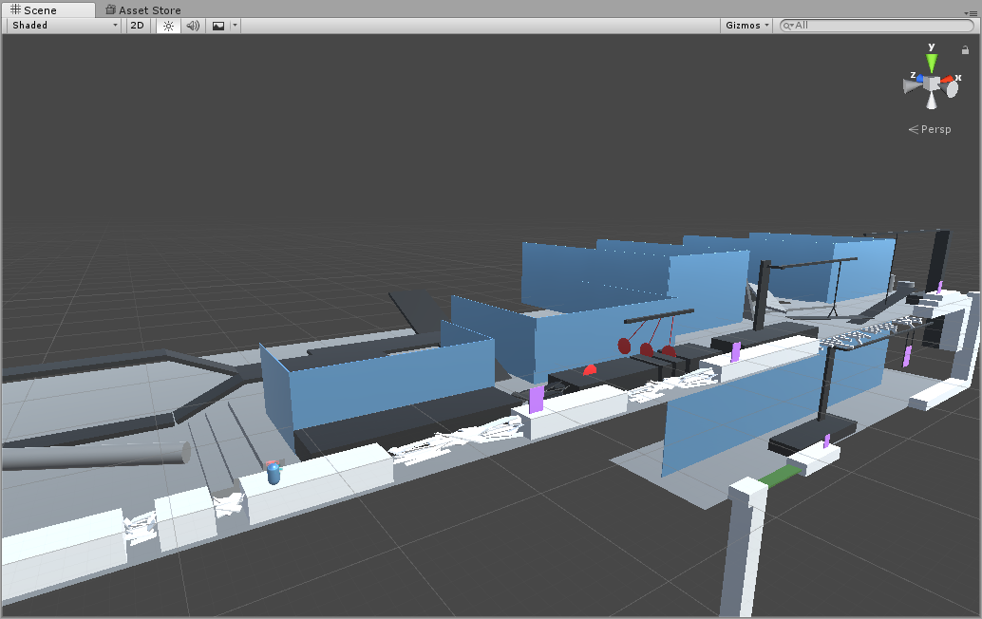Click the search magnifier type dropdown
982x619 pixels.
pos(788,26)
